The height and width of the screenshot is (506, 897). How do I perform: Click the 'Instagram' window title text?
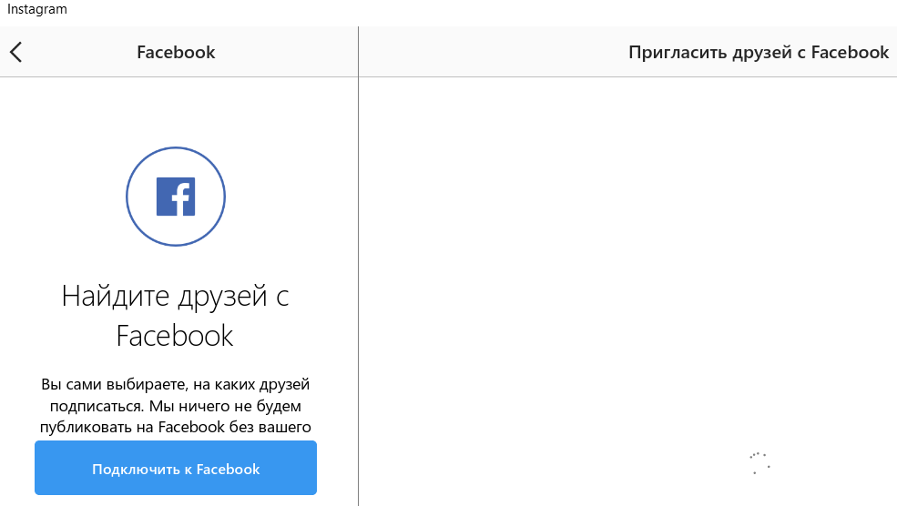37,9
